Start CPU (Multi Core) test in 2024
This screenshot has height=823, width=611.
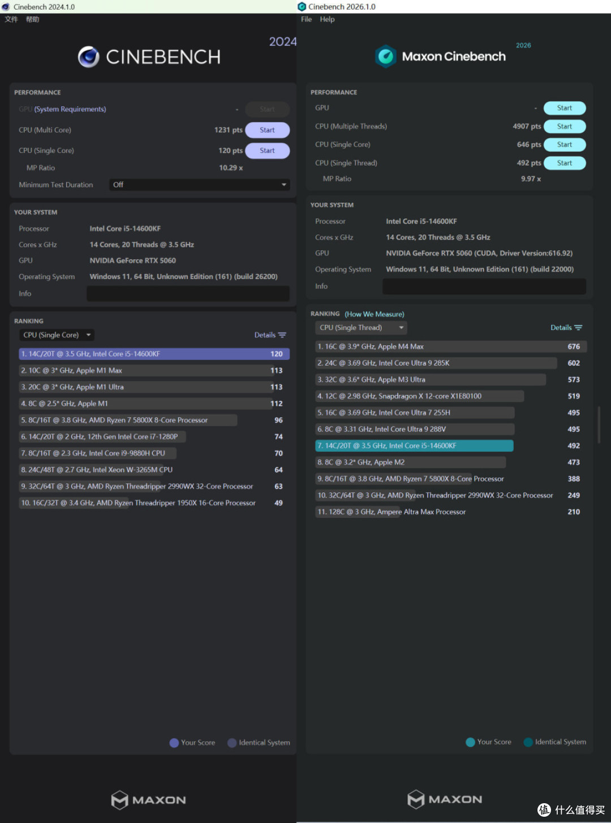267,130
